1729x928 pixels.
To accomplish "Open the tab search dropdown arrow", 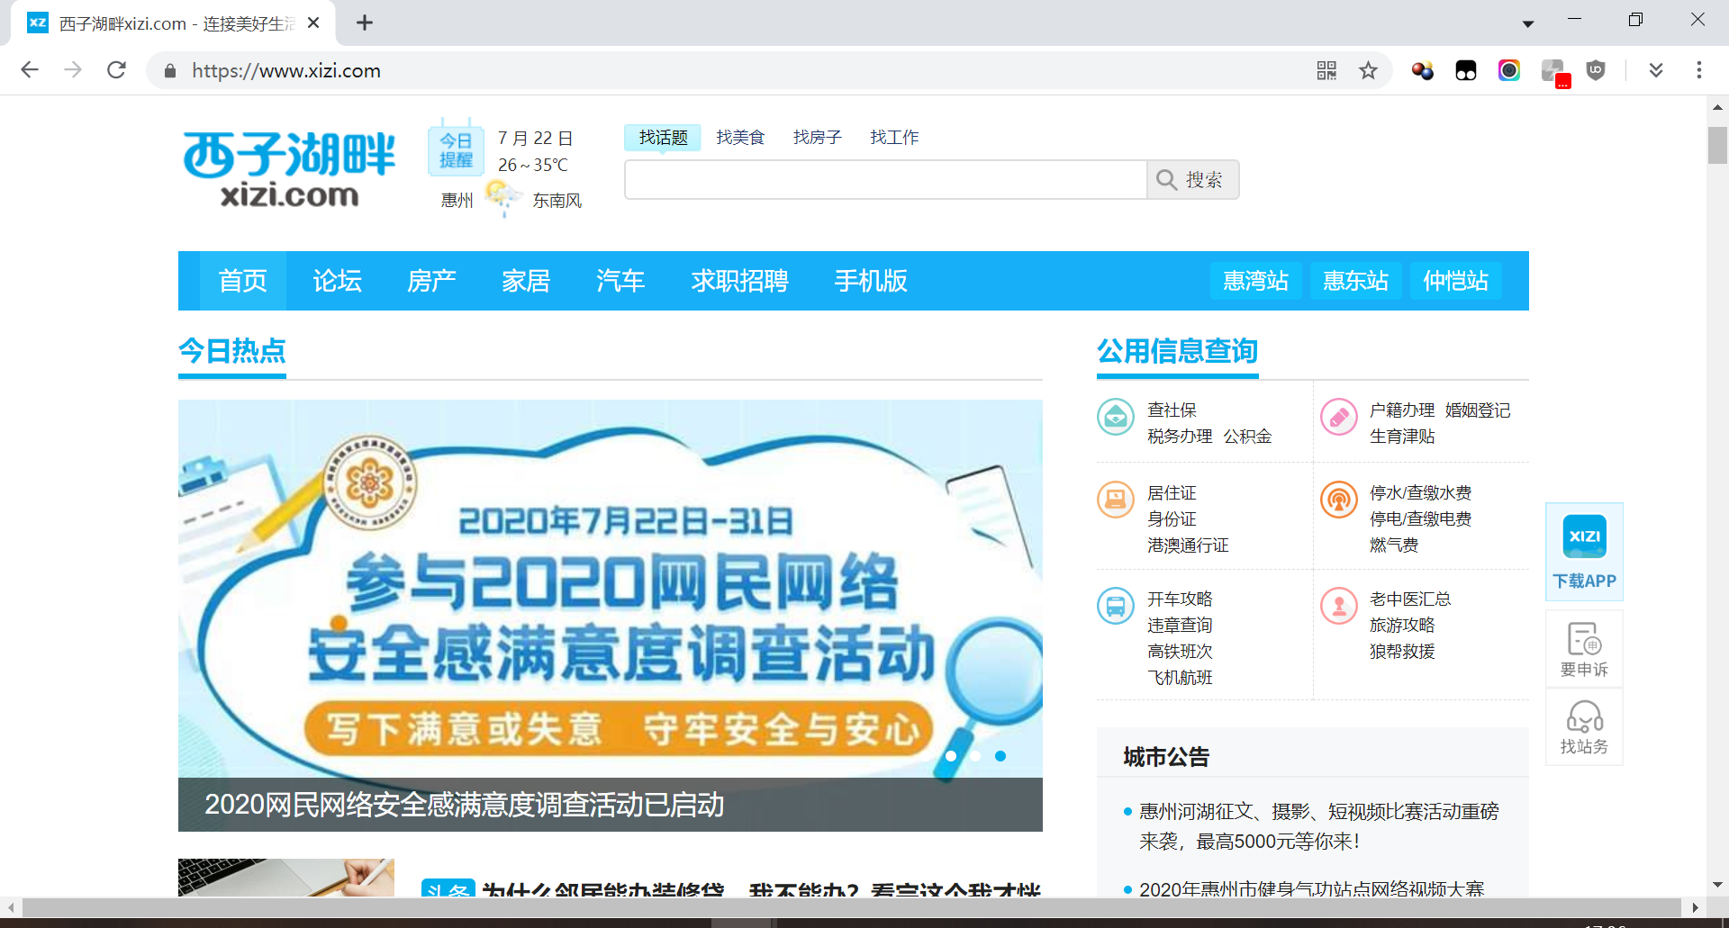I will click(x=1528, y=24).
